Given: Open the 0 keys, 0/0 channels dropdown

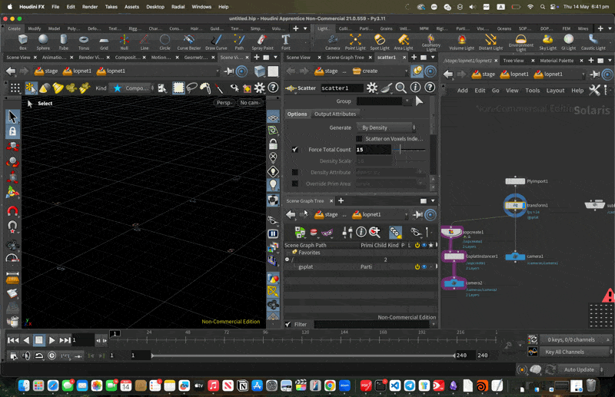Looking at the screenshot, I should coord(574,339).
